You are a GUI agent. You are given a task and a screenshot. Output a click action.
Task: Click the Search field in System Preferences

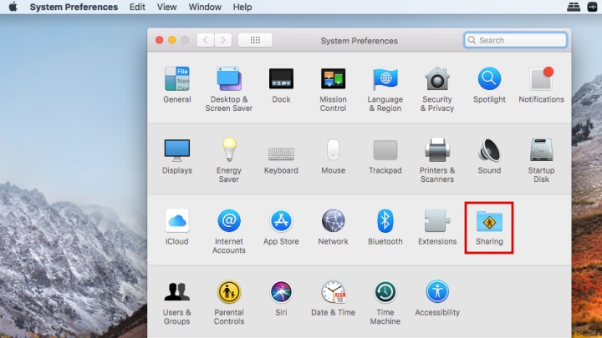tap(515, 40)
